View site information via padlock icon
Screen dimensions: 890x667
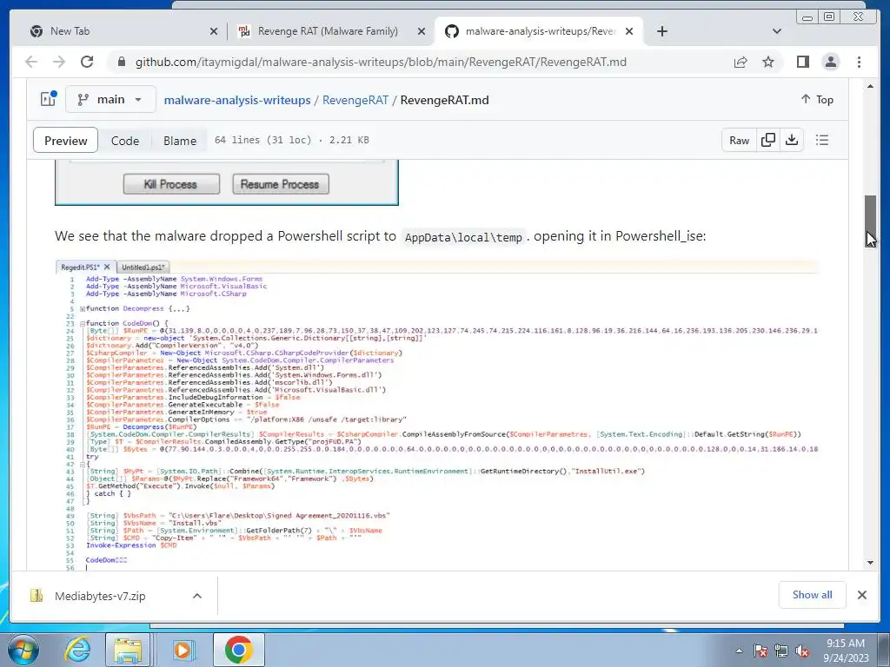pos(121,62)
